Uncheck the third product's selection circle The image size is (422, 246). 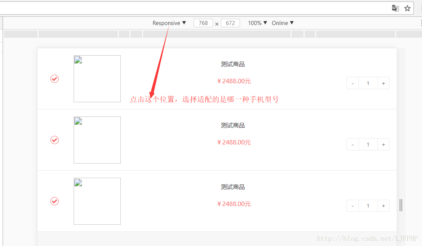[55, 201]
